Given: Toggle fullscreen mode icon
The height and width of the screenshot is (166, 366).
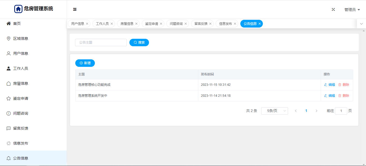Looking at the screenshot, I should (x=333, y=9).
